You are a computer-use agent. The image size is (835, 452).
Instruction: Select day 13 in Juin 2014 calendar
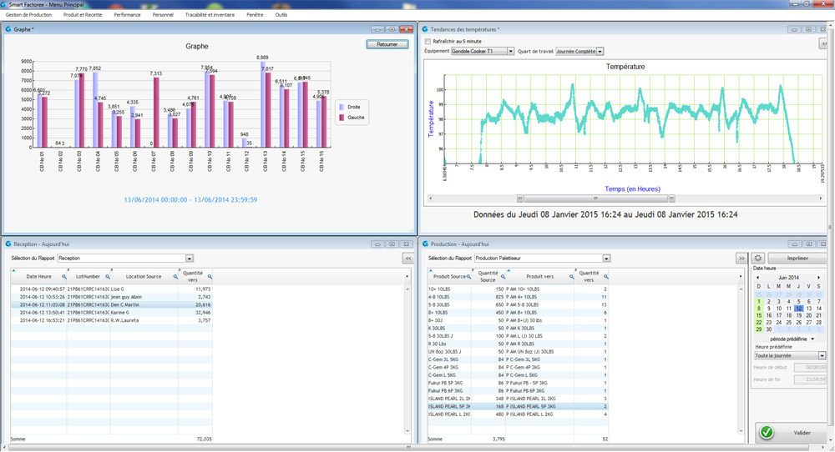[808, 309]
